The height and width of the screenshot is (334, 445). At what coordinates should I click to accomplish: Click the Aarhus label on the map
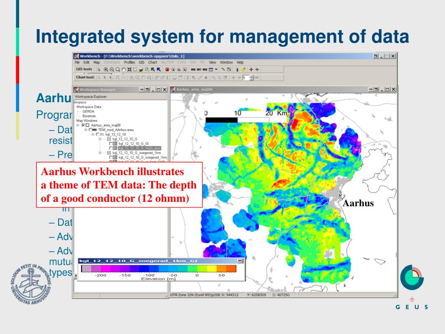pyautogui.click(x=358, y=203)
